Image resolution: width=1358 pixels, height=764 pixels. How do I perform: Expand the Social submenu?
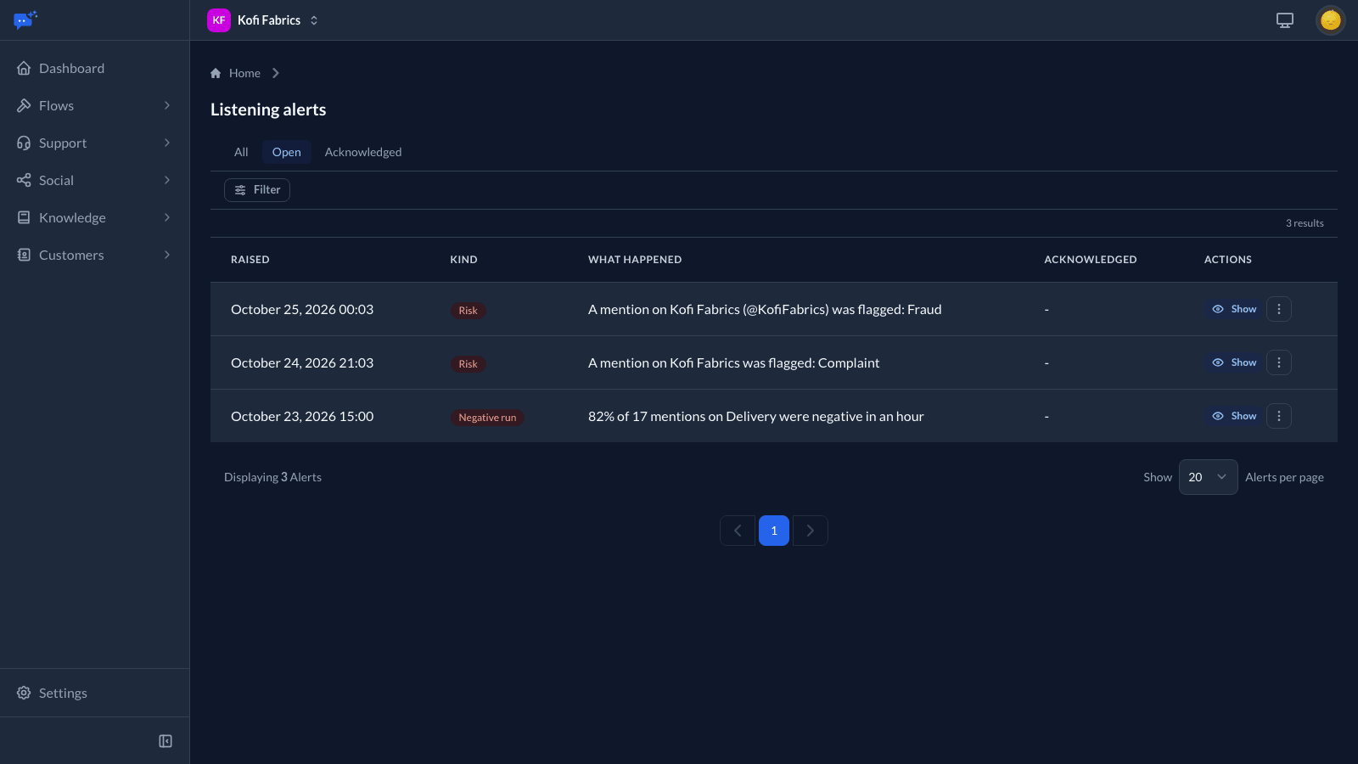167,180
